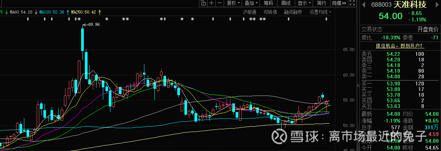The image size is (441, 151).
Task: Go to previous stock with left arrow
Action: click(363, 4)
